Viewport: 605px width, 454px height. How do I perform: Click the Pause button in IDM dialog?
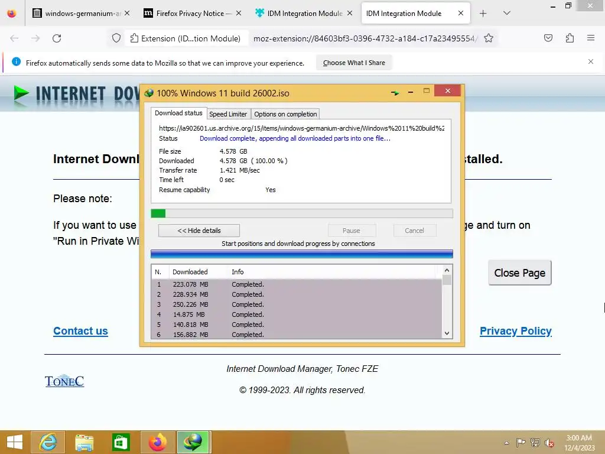tap(352, 231)
